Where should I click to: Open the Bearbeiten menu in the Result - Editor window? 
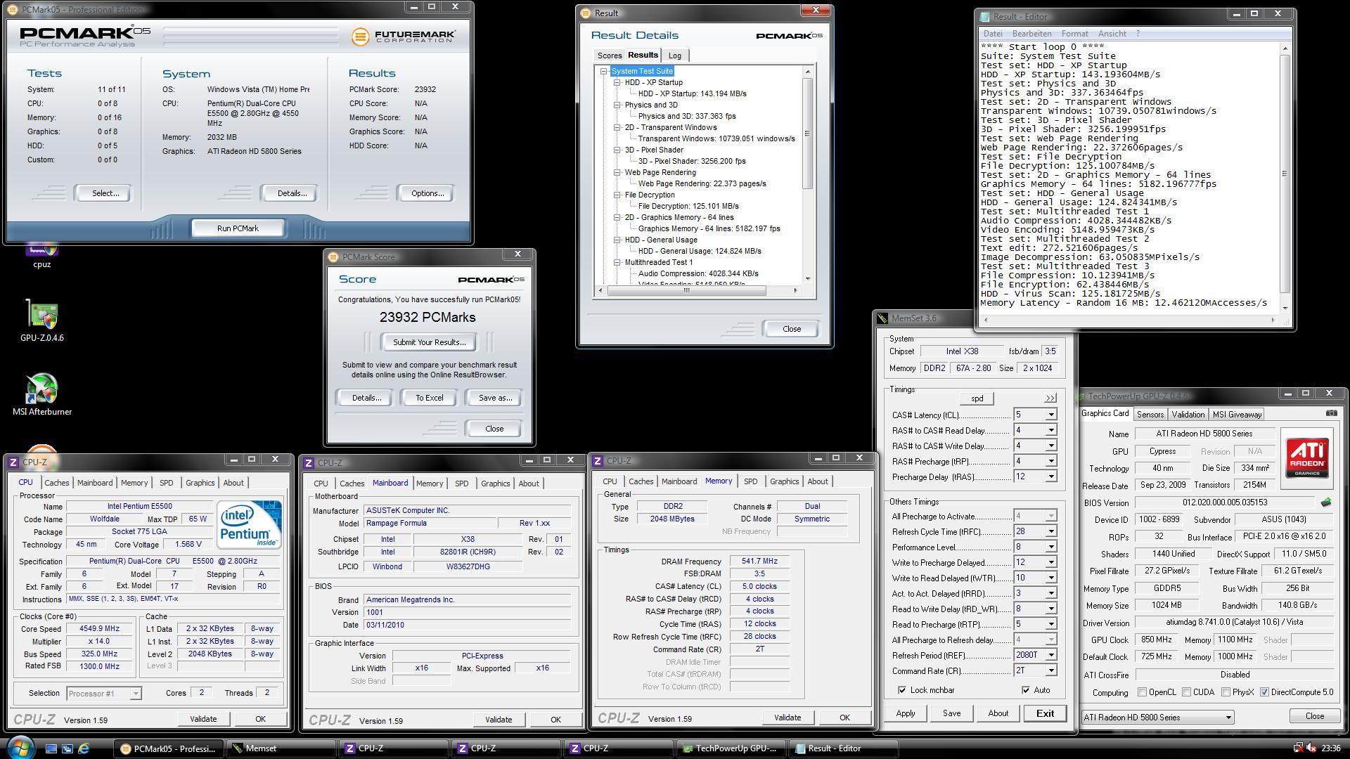coord(1031,34)
